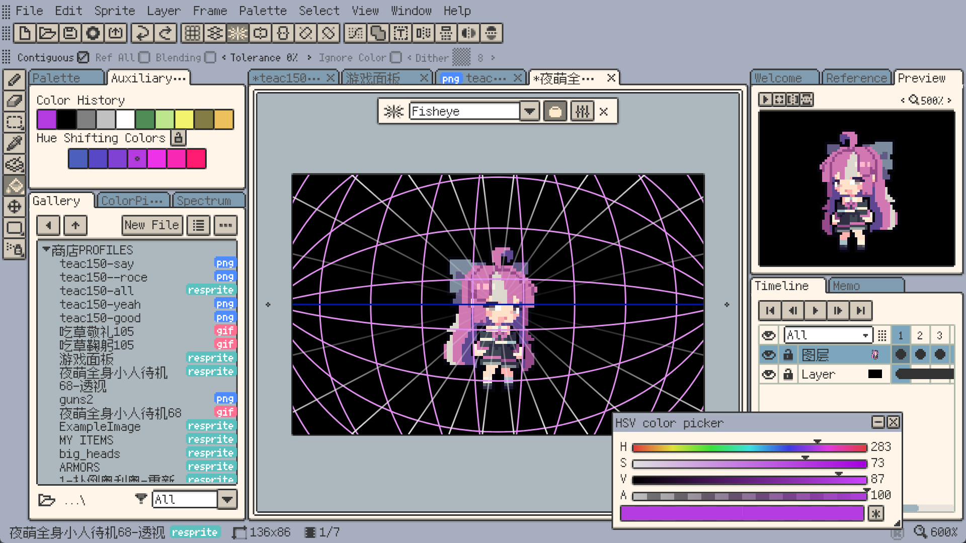The image size is (966, 543).
Task: Click the New File button
Action: pos(152,225)
